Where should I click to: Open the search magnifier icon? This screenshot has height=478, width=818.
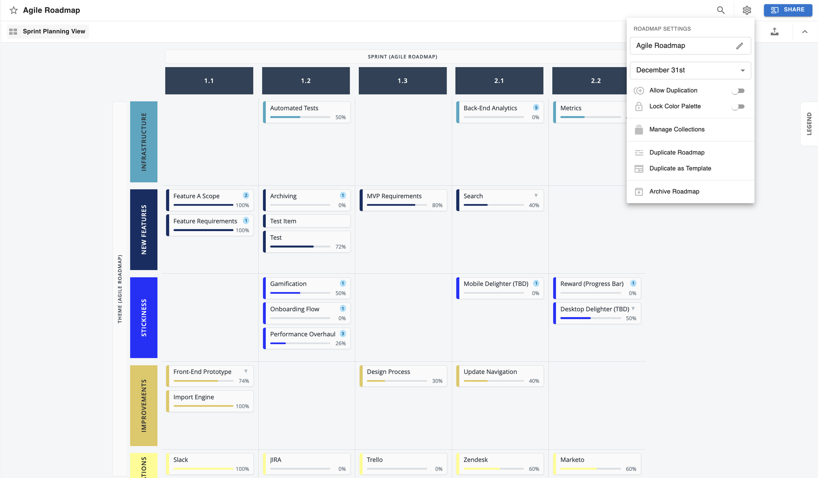point(721,10)
